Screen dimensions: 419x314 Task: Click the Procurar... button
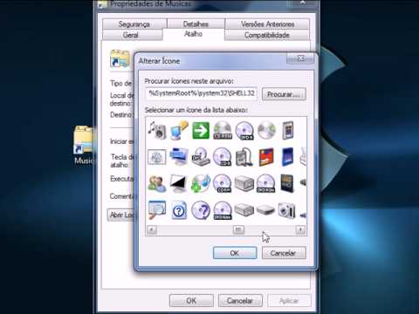point(284,94)
